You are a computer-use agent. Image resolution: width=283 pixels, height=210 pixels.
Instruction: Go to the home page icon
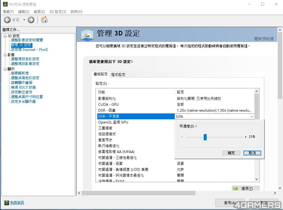[44, 20]
